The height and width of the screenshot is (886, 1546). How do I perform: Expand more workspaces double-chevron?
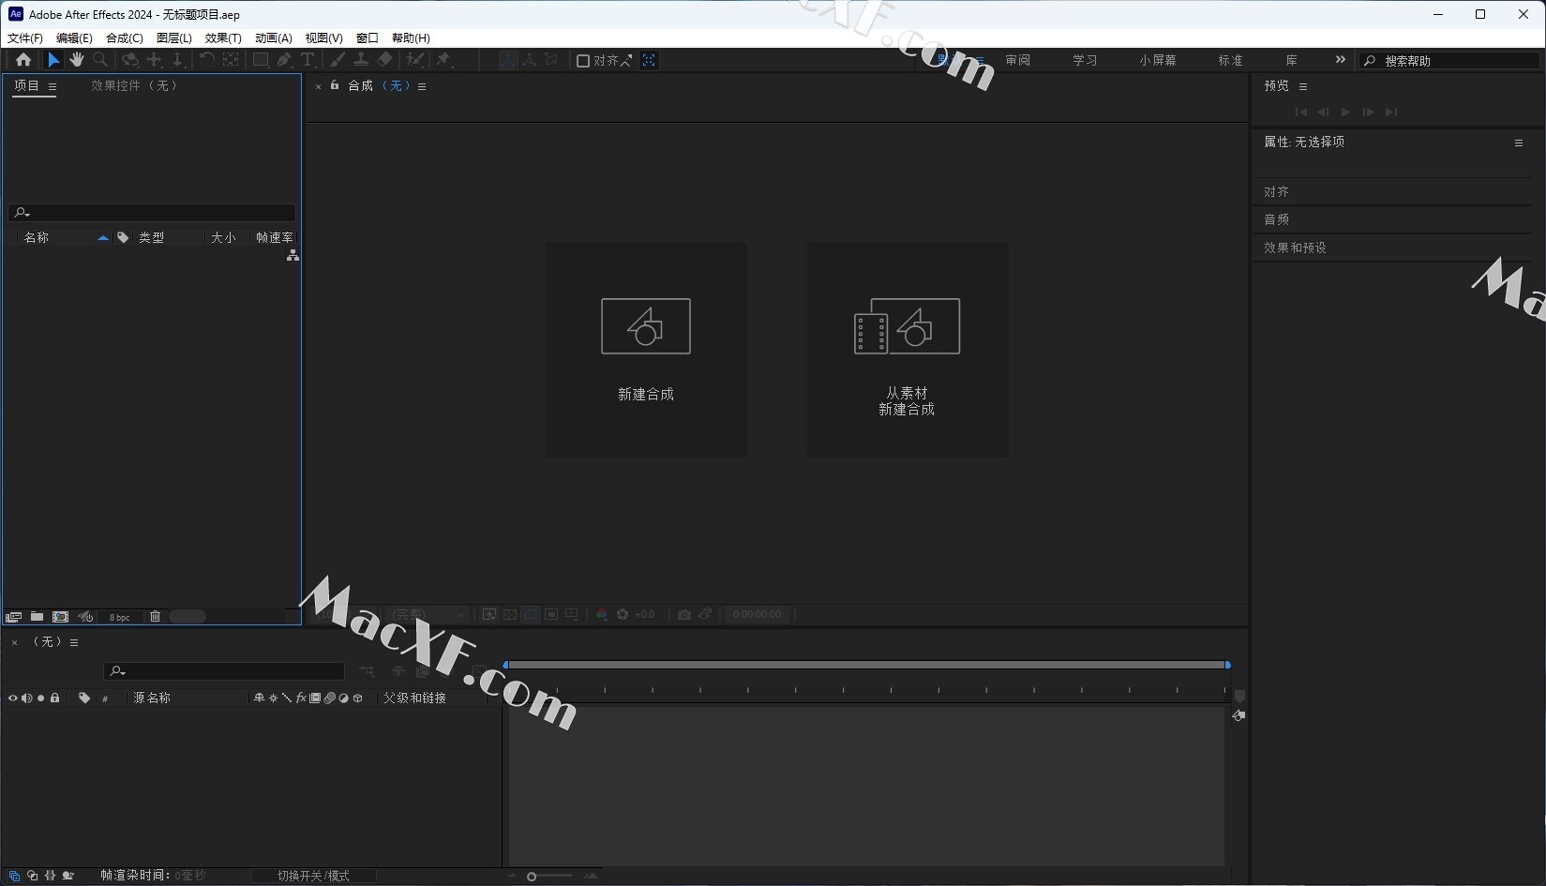click(1341, 60)
